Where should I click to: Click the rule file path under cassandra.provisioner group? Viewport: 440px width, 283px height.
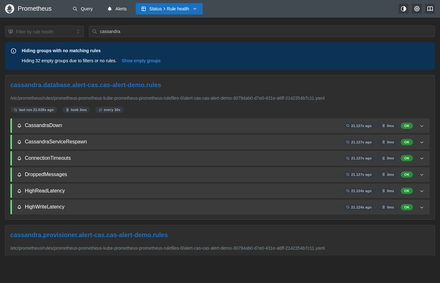pyautogui.click(x=168, y=248)
